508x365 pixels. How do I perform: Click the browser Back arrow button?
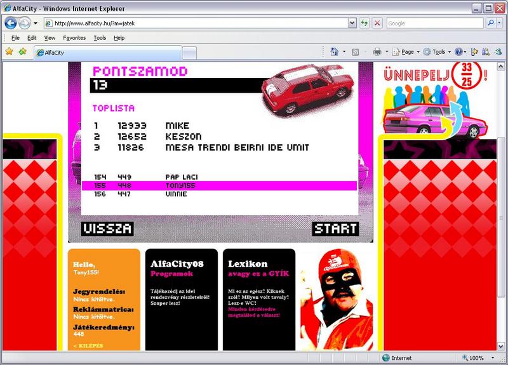click(x=11, y=23)
